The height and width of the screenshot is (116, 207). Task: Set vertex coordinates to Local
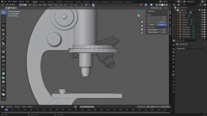162,24
